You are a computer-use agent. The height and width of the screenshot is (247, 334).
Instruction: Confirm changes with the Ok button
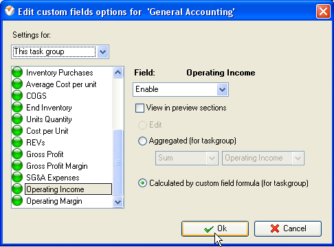point(215,228)
